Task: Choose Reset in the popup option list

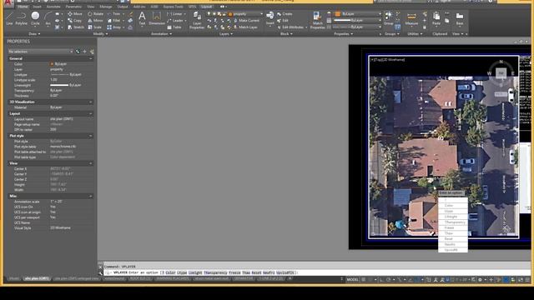Action: click(452, 239)
